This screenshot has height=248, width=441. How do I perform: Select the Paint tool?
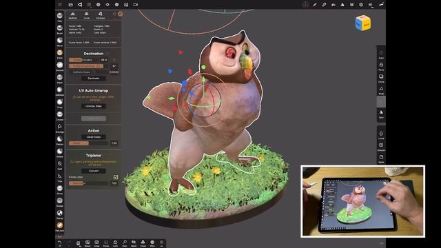pos(60,54)
